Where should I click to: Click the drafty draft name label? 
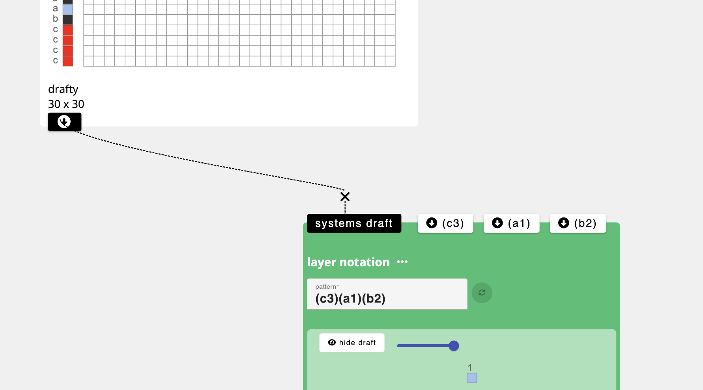63,89
